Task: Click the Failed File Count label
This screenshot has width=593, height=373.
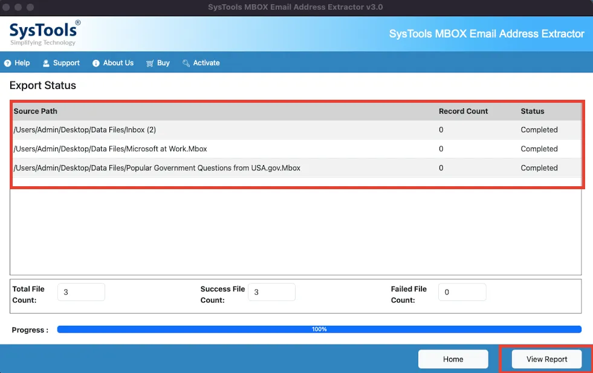Action: point(409,294)
